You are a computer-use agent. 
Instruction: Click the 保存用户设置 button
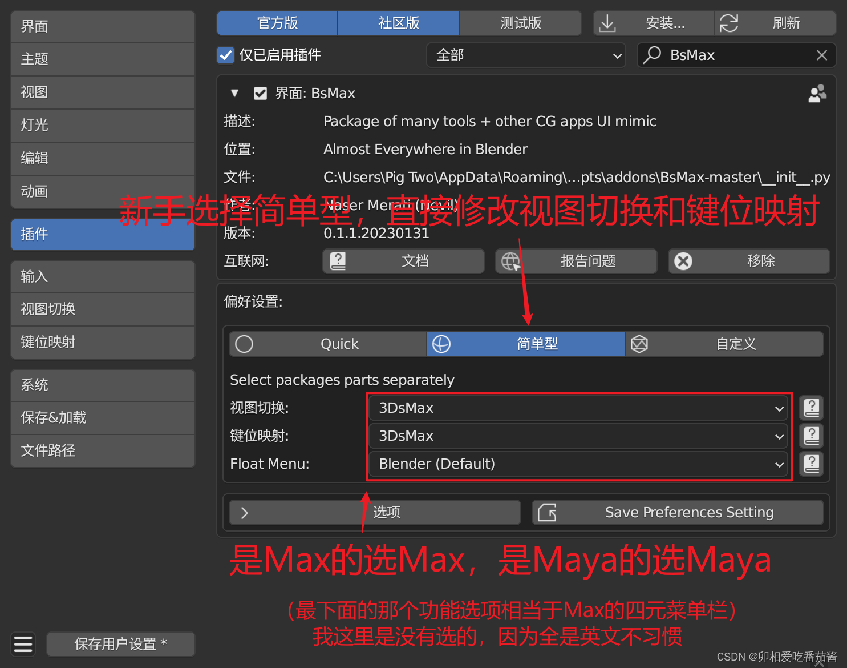click(x=121, y=644)
